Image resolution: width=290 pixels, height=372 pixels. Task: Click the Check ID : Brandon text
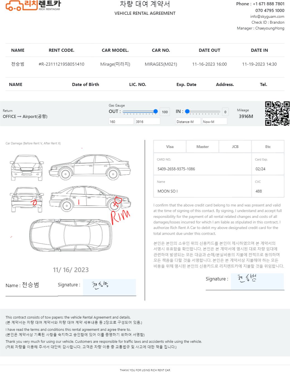[x=268, y=22]
